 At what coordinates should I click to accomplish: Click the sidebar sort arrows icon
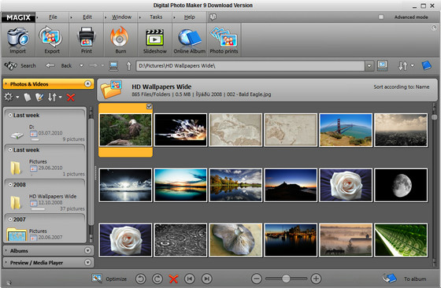pyautogui.click(x=52, y=98)
